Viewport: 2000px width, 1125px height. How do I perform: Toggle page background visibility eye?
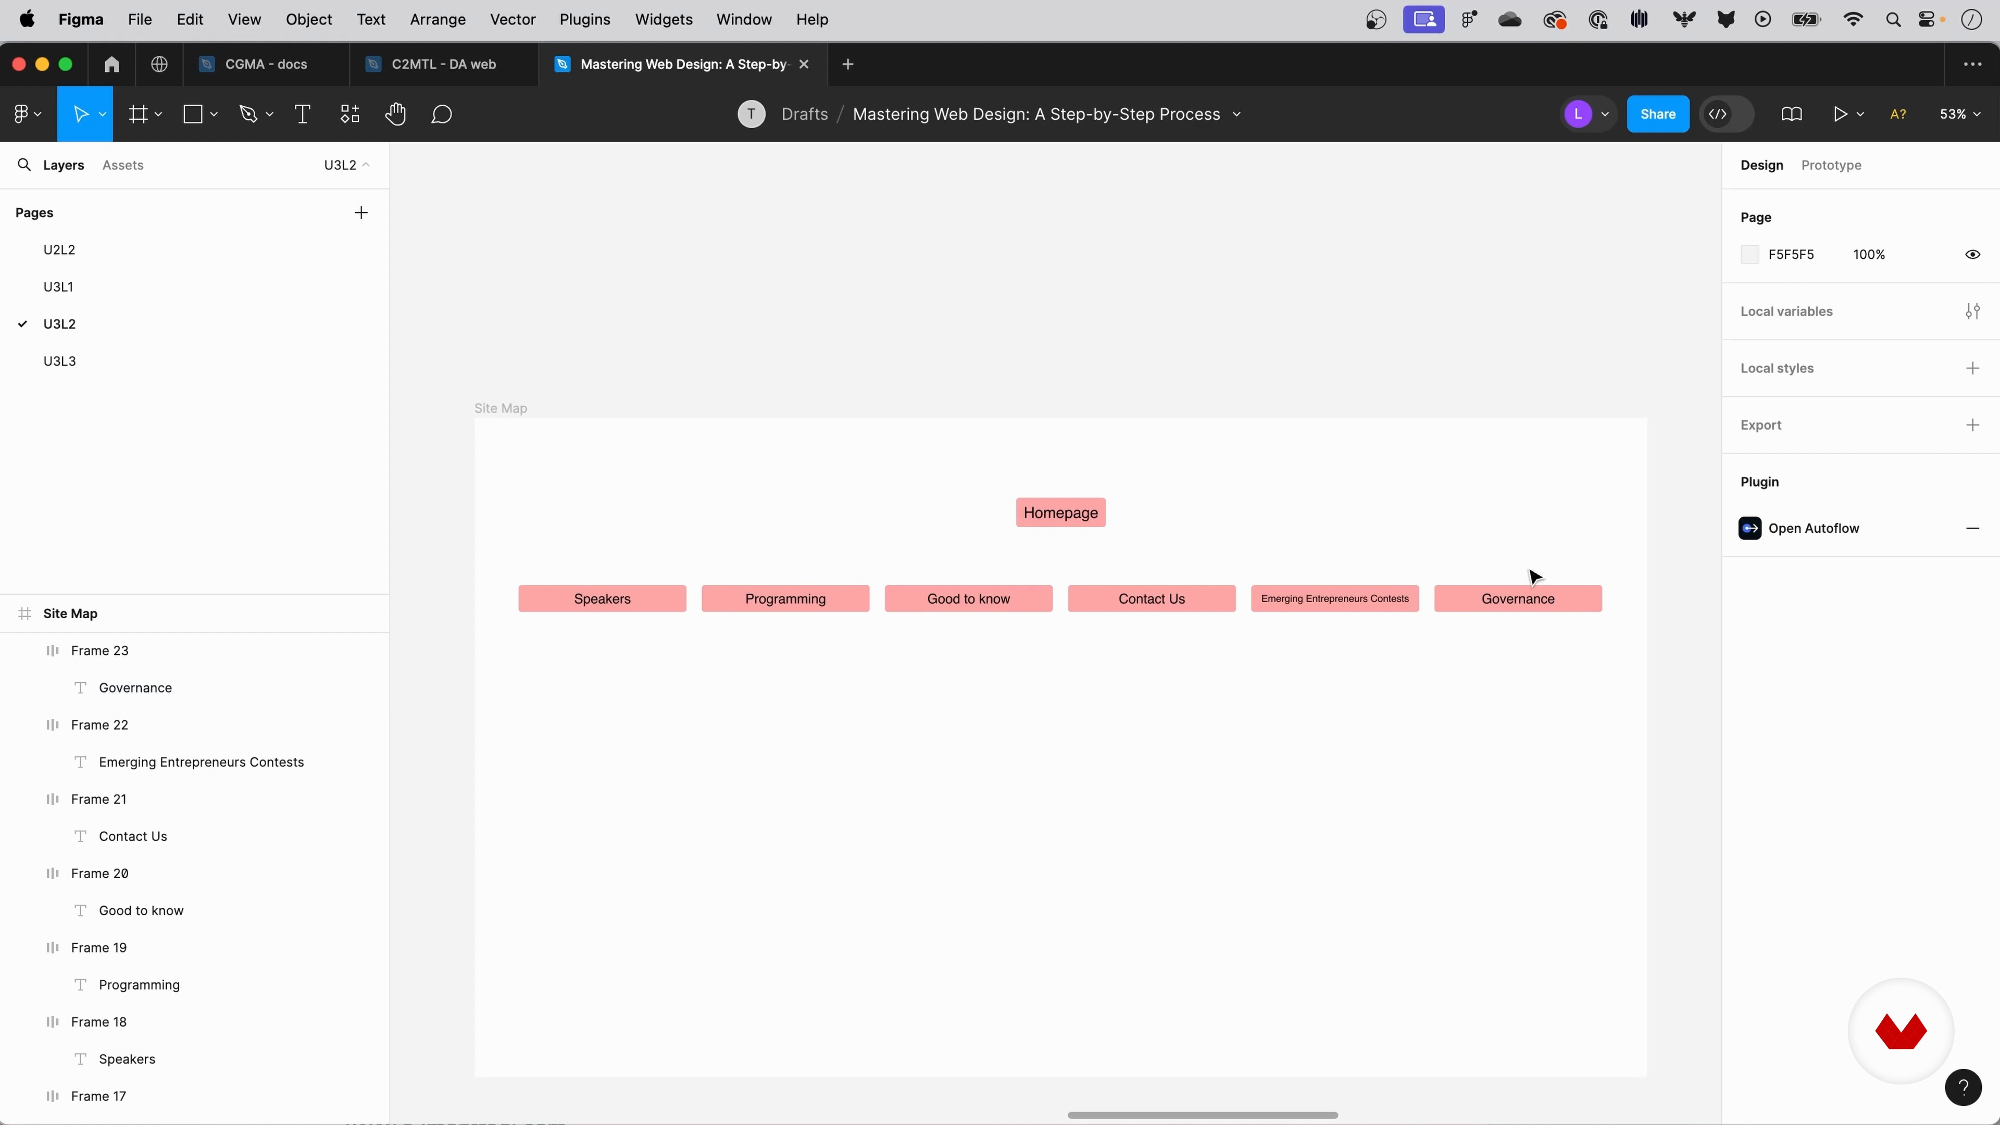pos(1973,255)
